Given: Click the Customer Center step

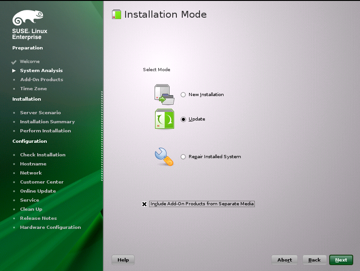Looking at the screenshot, I should 42,182.
